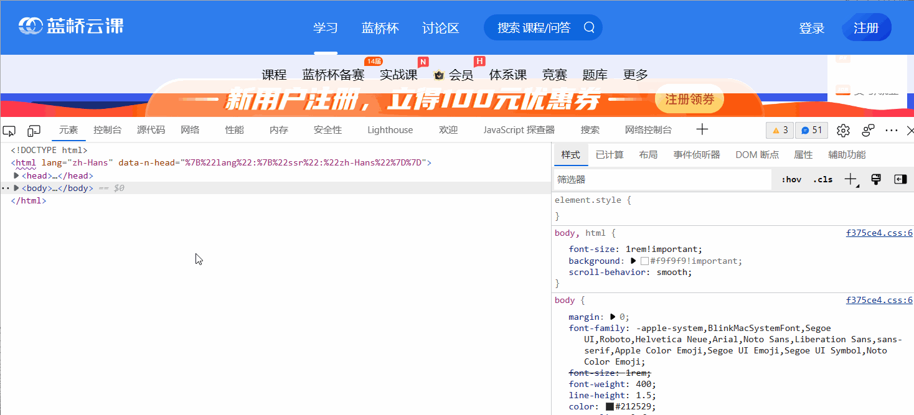Select the 样式 styles pane tab
The height and width of the screenshot is (415, 914).
[571, 155]
